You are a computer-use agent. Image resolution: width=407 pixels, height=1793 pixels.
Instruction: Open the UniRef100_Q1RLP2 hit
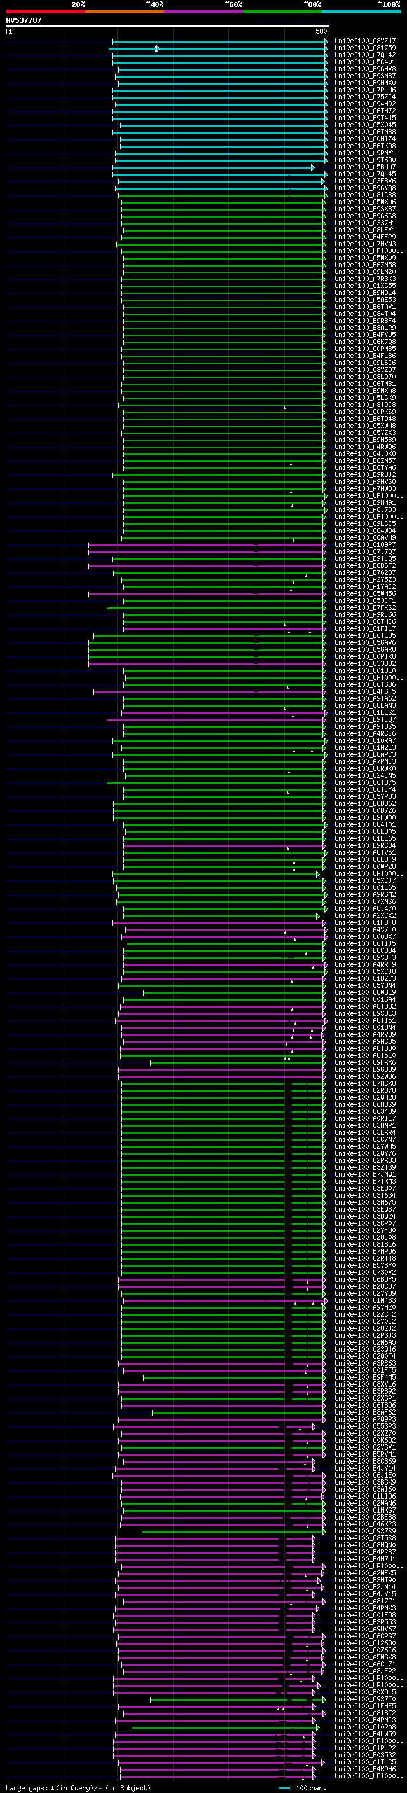[x=364, y=1748]
